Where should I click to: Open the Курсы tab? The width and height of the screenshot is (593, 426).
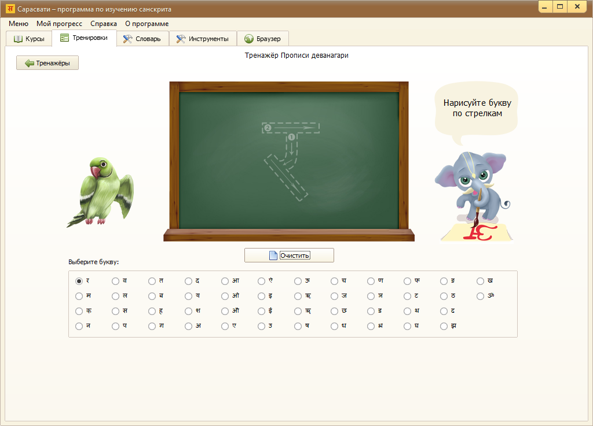(x=29, y=39)
